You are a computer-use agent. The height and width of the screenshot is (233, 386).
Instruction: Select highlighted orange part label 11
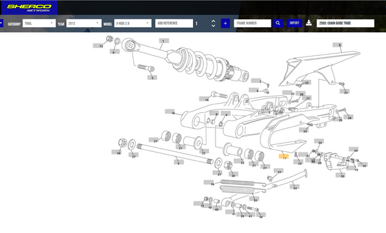tap(284, 156)
